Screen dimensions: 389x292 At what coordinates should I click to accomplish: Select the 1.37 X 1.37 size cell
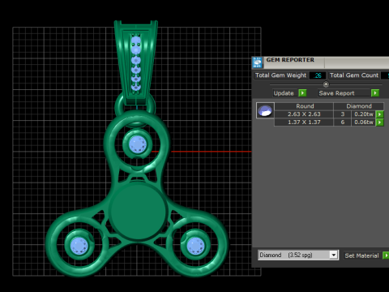(x=304, y=122)
